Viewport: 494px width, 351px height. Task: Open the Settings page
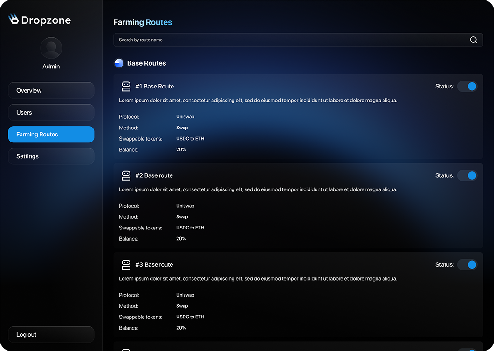point(51,156)
